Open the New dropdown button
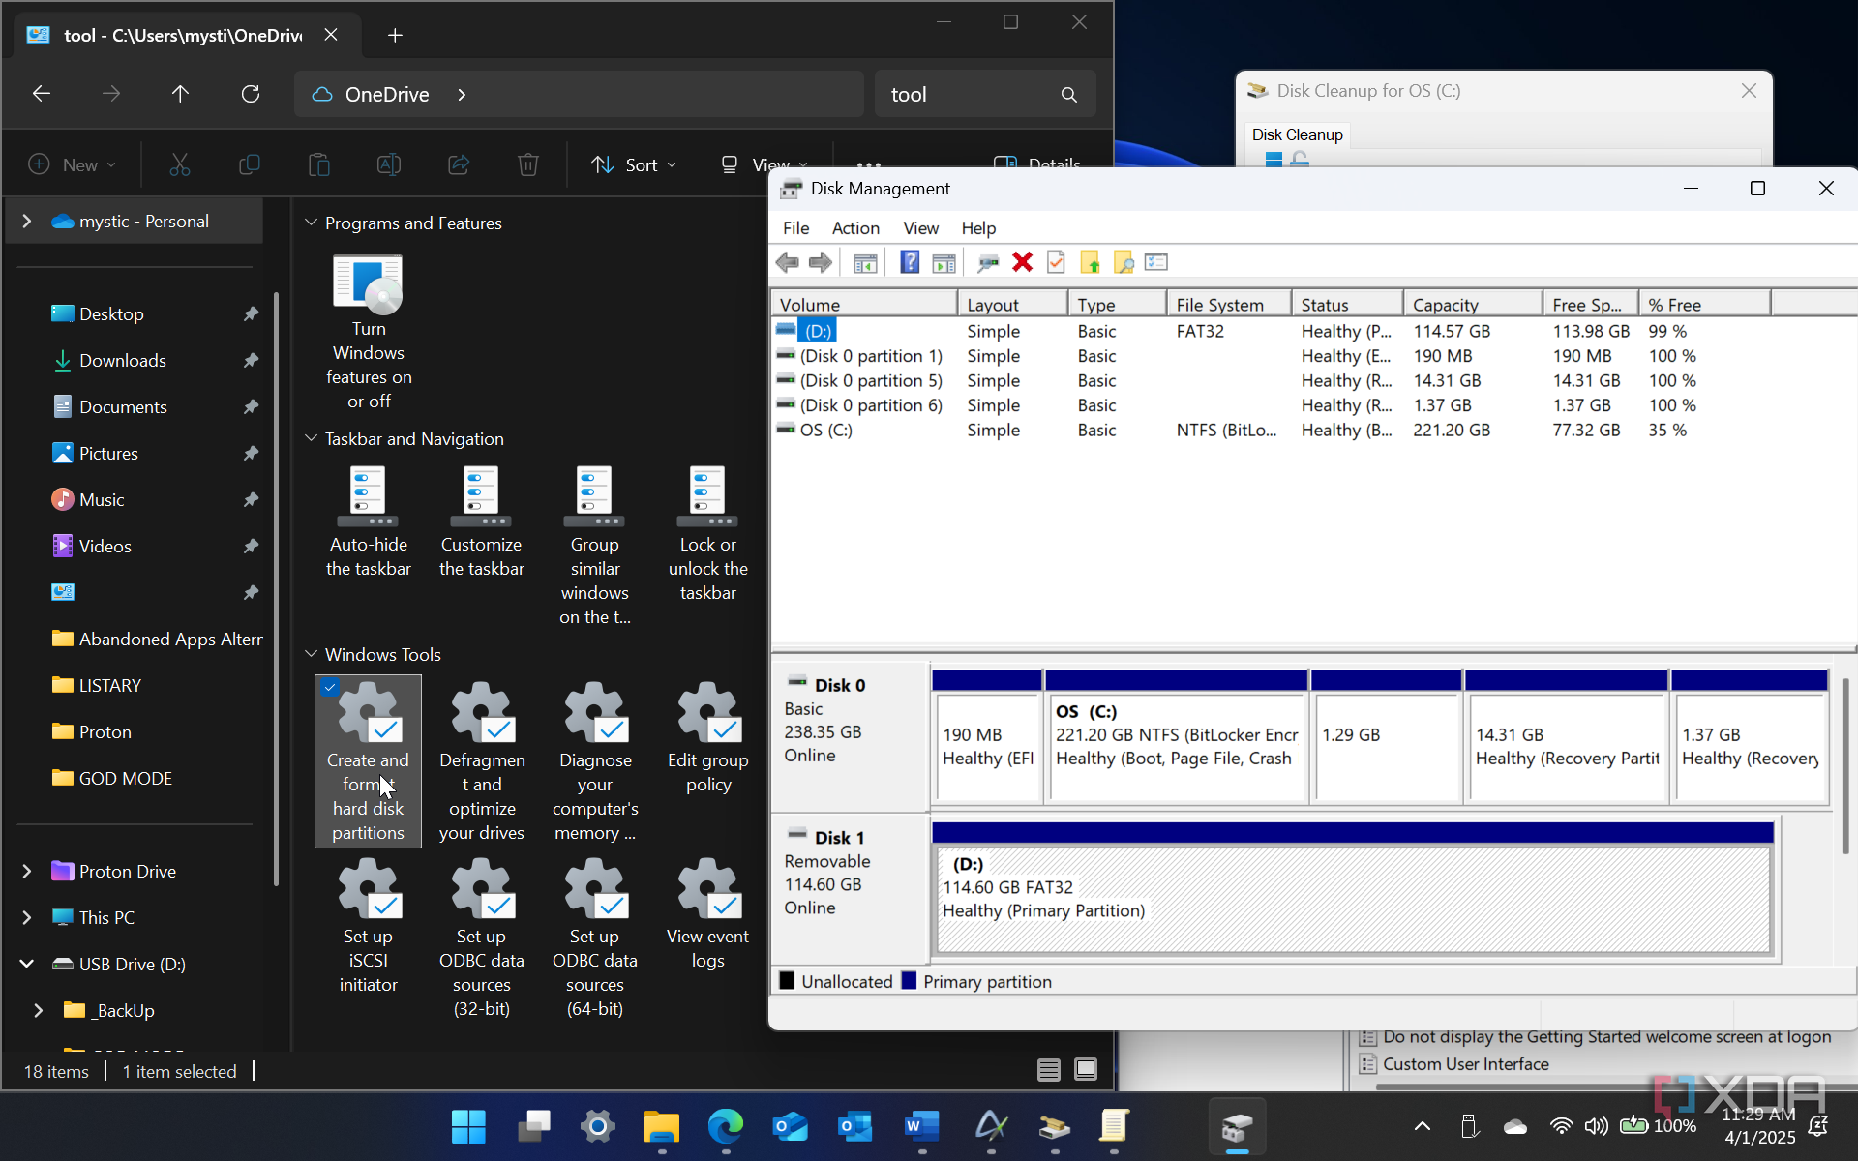The image size is (1858, 1161). coord(73,164)
